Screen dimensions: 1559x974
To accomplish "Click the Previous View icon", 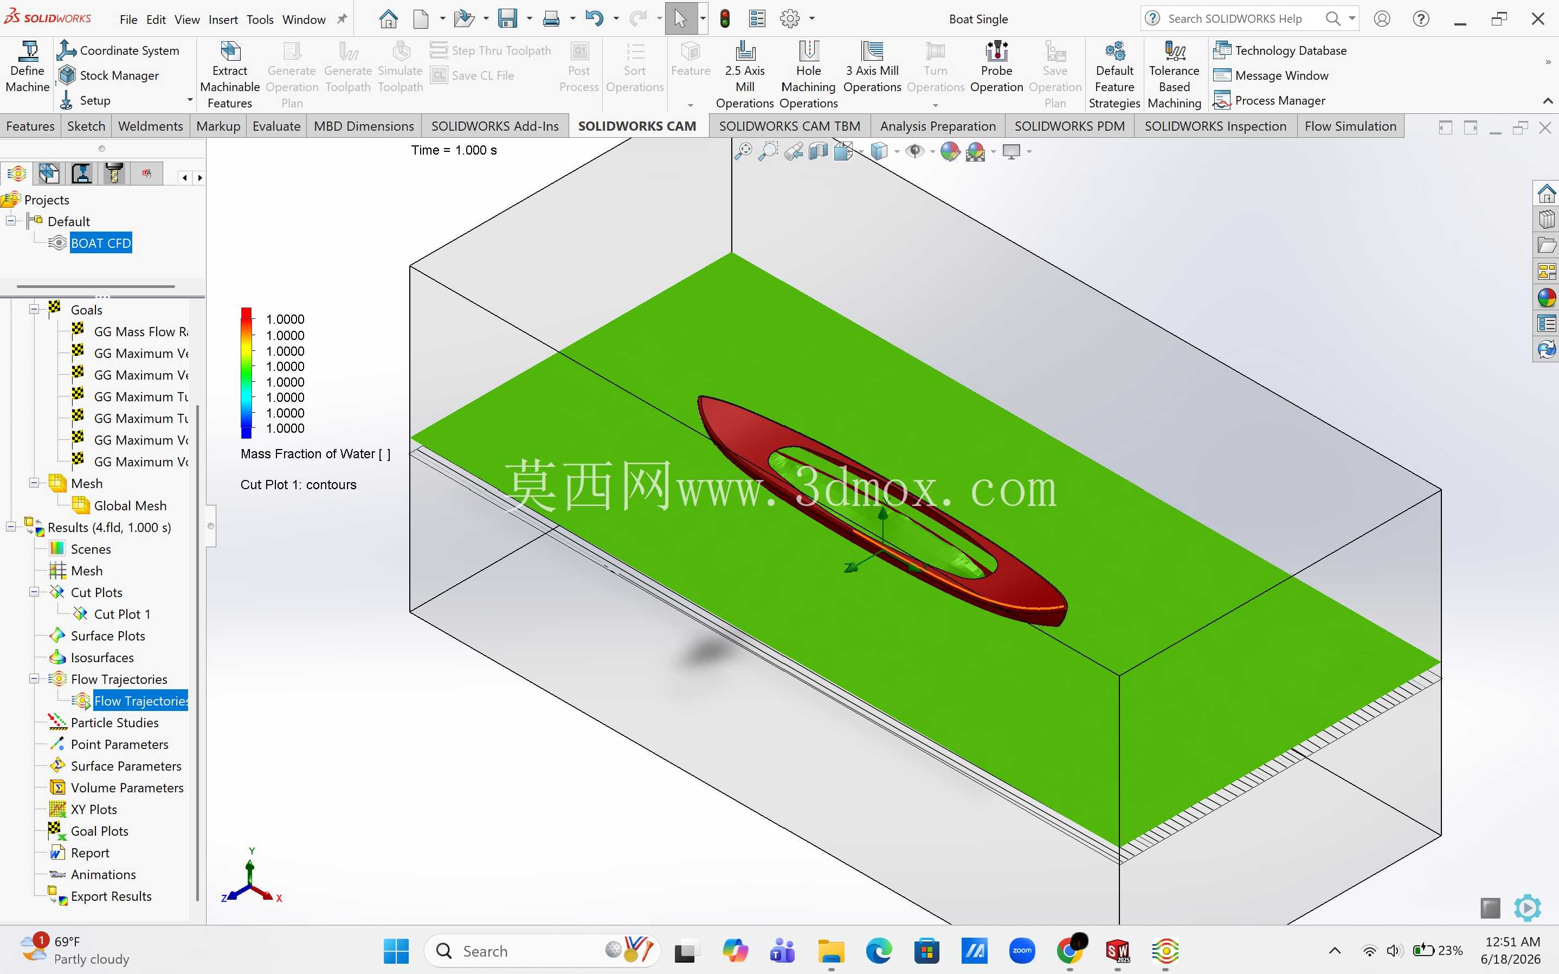I will point(794,151).
